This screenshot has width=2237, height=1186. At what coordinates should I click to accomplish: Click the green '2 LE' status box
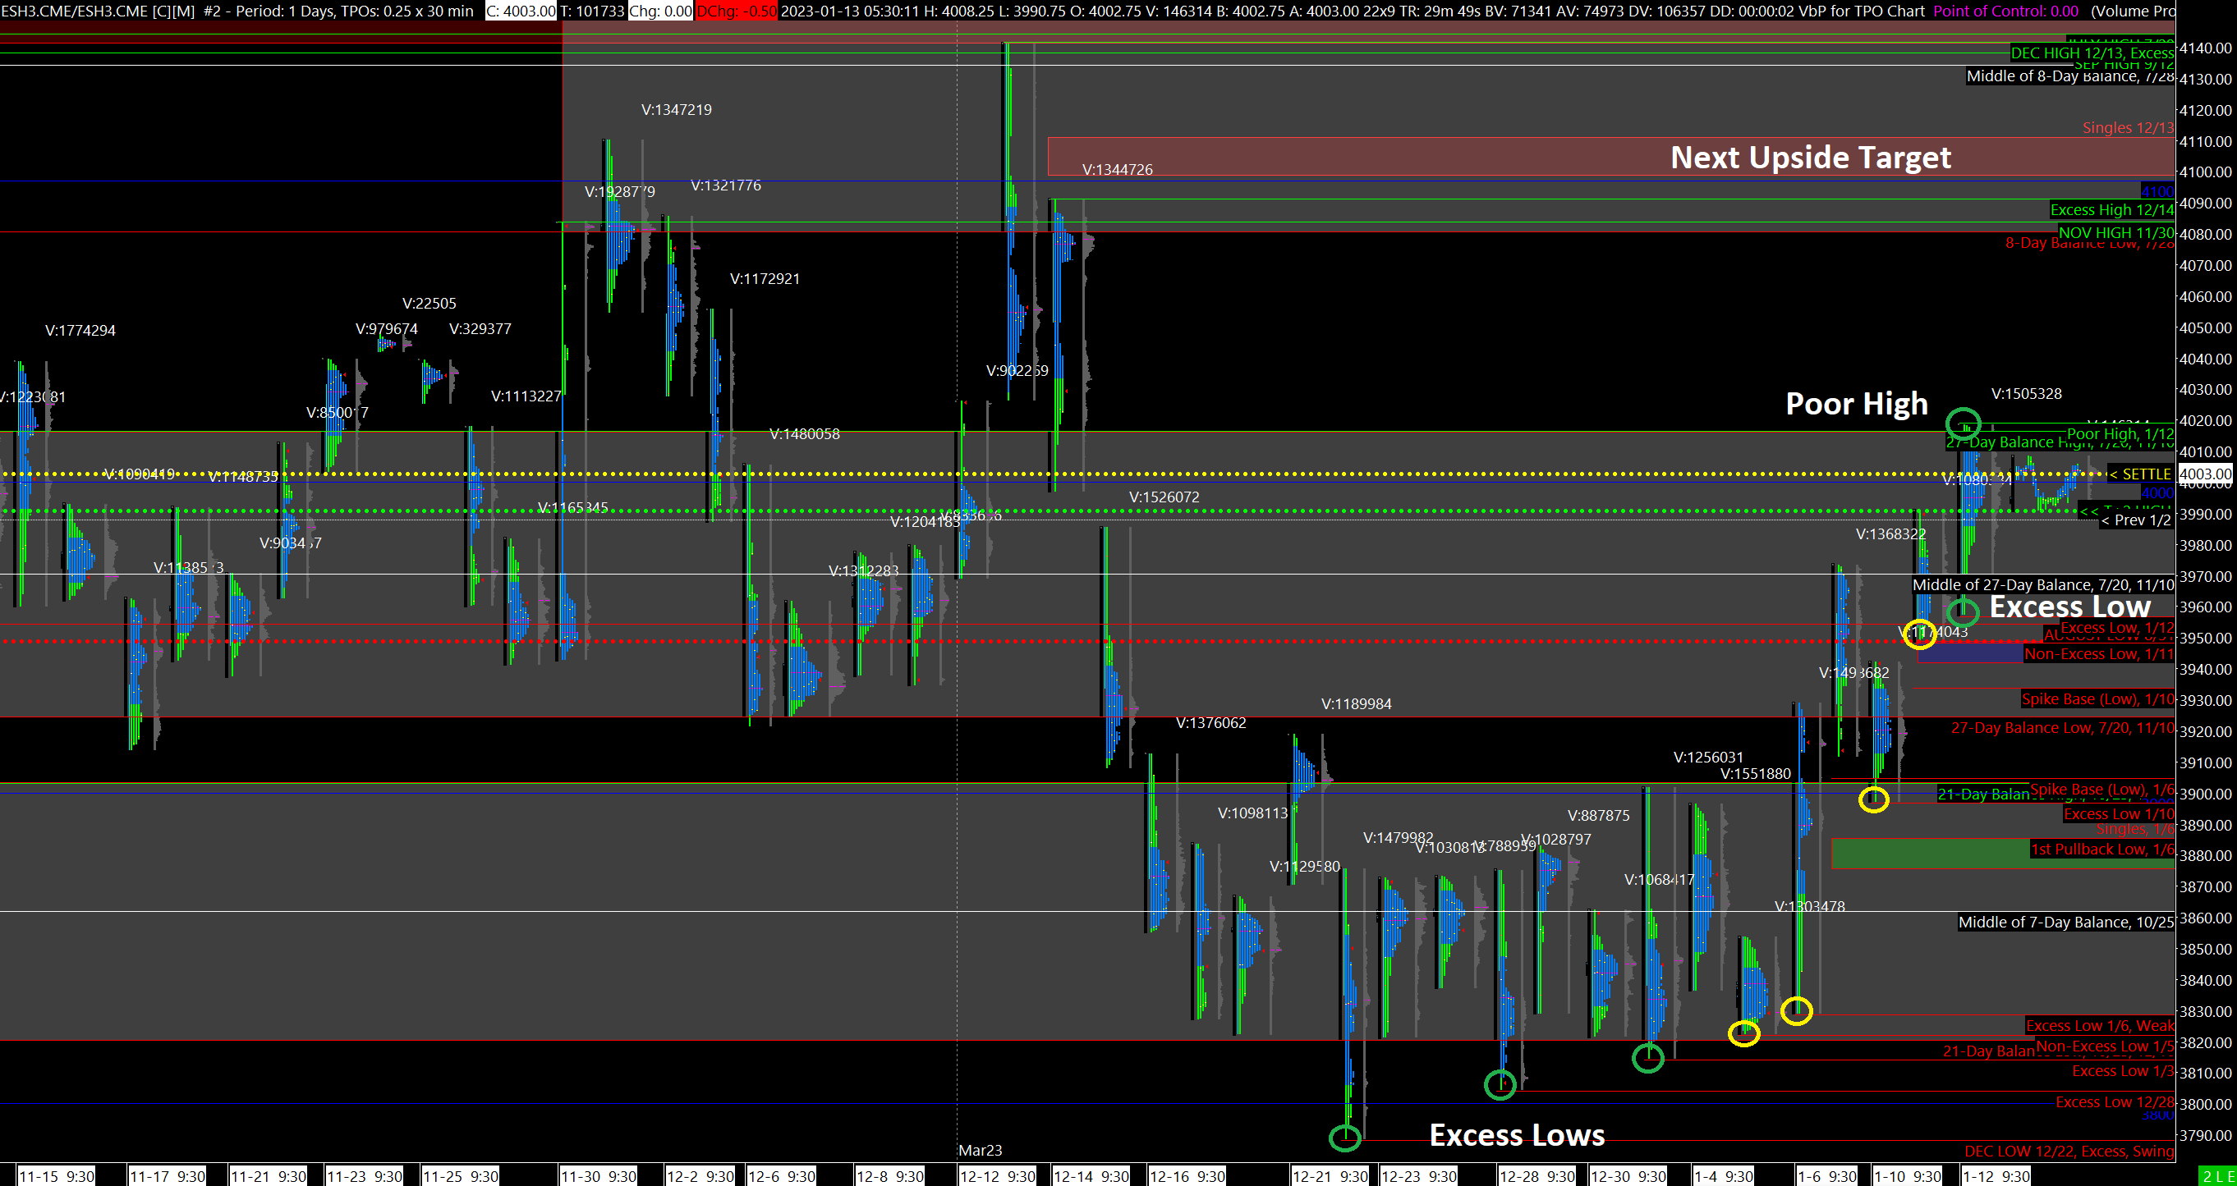[x=2218, y=1176]
